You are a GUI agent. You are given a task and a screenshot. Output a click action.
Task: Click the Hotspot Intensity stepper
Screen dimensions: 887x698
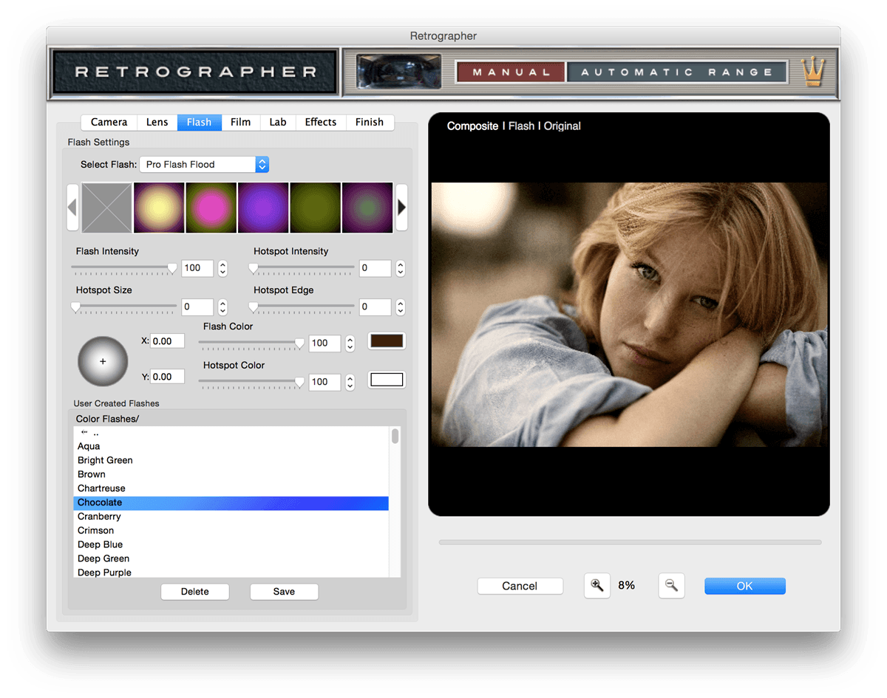tap(400, 268)
